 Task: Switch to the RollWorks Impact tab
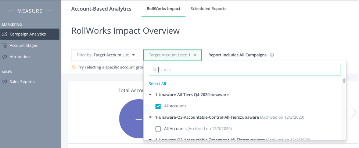[164, 9]
